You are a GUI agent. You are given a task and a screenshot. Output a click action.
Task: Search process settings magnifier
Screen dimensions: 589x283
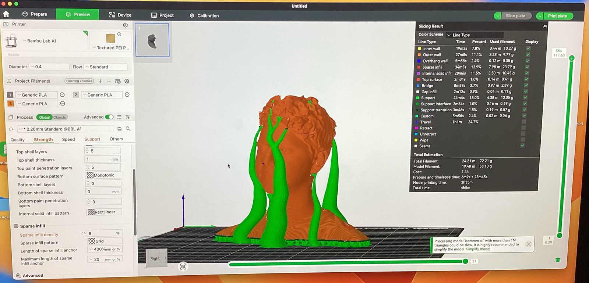128,129
